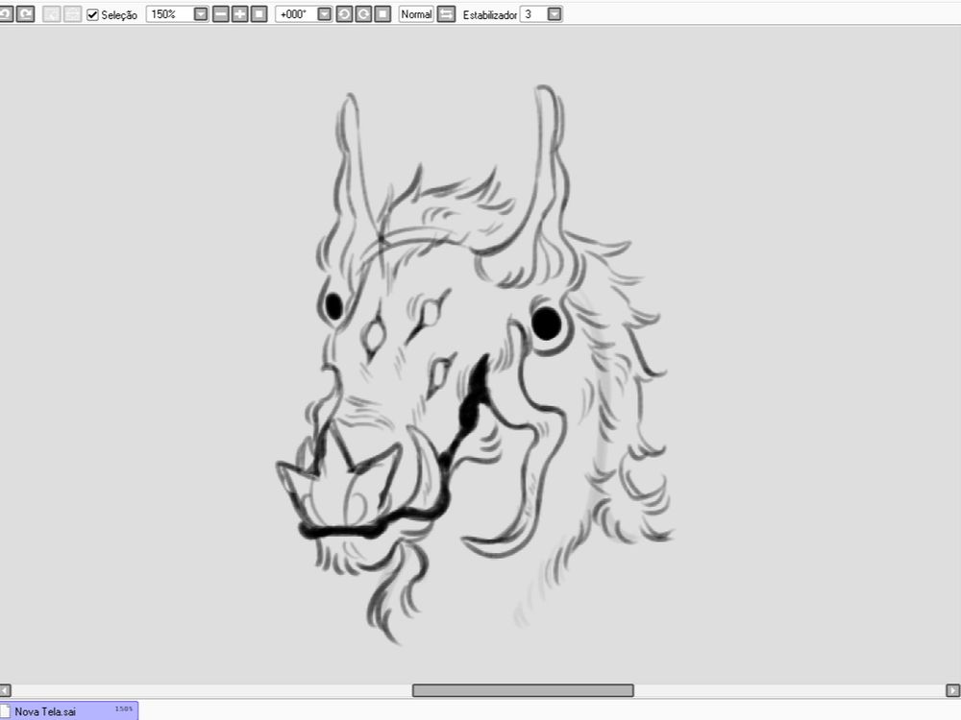Rotate canvas clockwise
Image resolution: width=961 pixels, height=720 pixels.
point(363,14)
